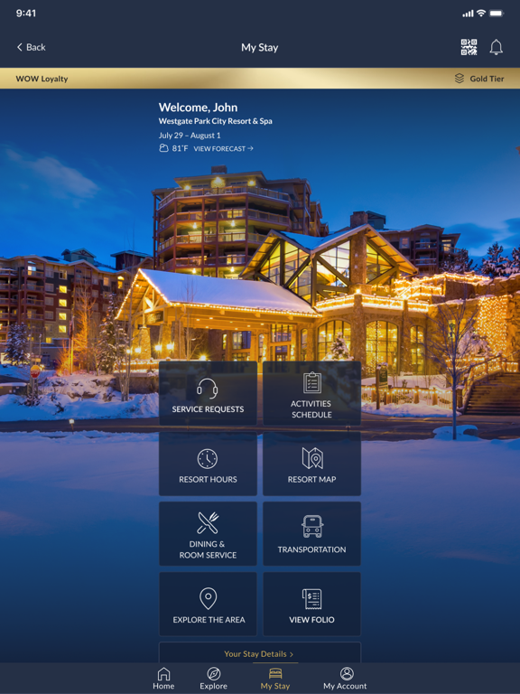Open WOW Loyalty banner label
This screenshot has width=520, height=694.
pyautogui.click(x=42, y=79)
